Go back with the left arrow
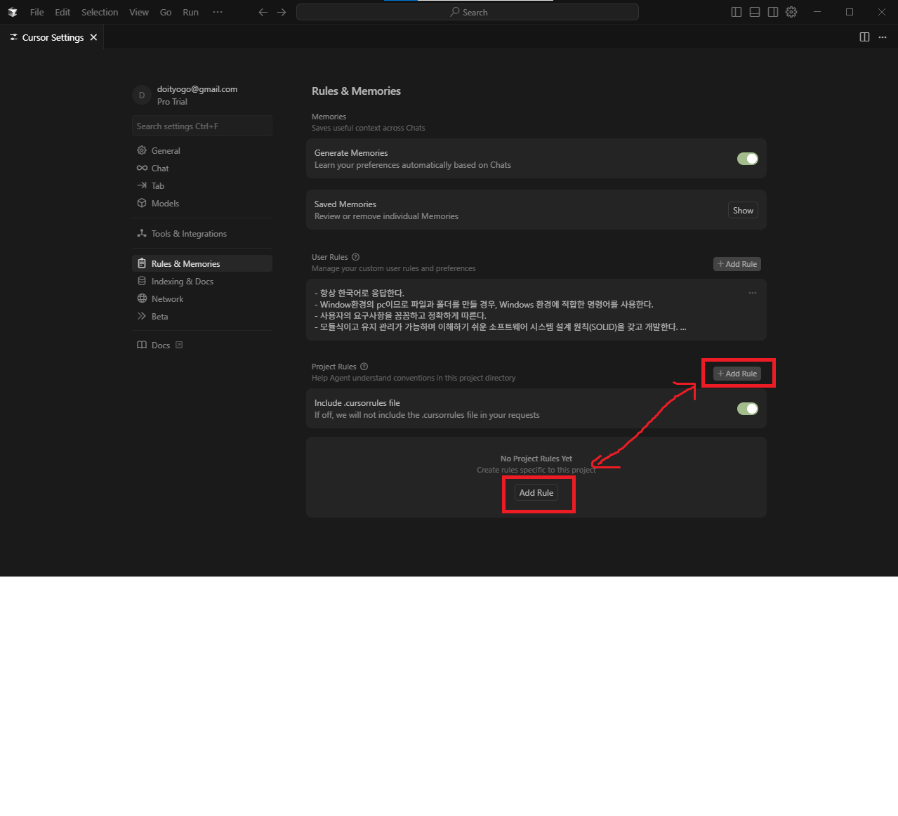This screenshot has height=816, width=898. 263,12
